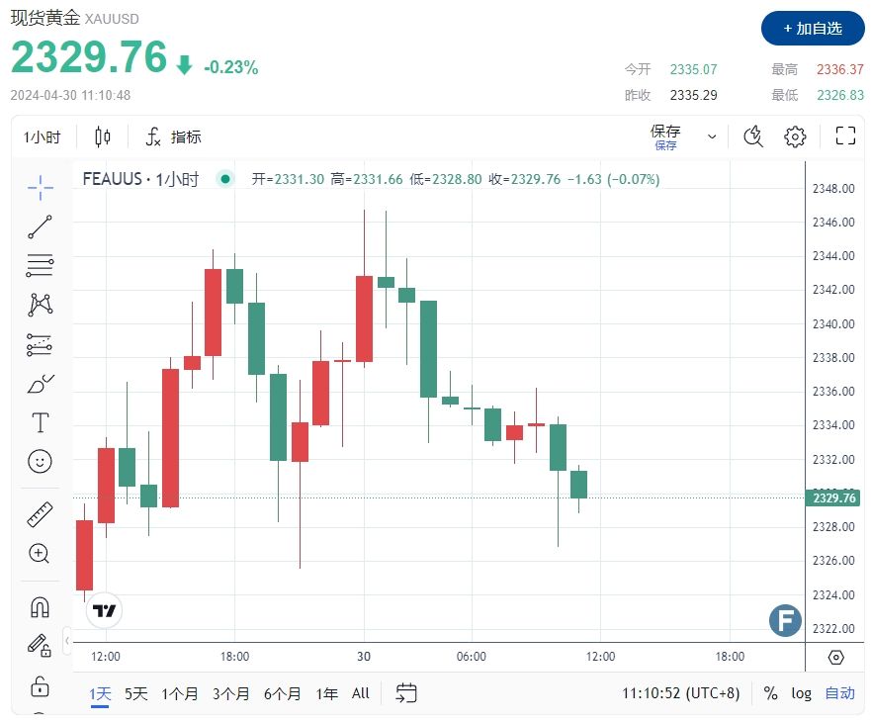Select the ruler measure tool
Image resolution: width=871 pixels, height=723 pixels.
[41, 514]
